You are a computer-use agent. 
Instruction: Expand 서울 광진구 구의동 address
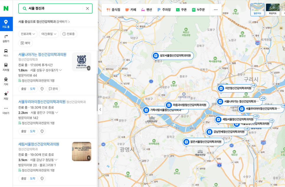coord(44,112)
